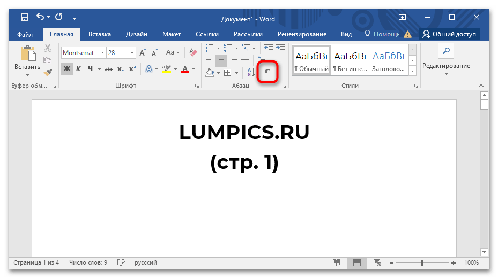Align text left
Viewport: 498px width, 278px height.
click(209, 60)
